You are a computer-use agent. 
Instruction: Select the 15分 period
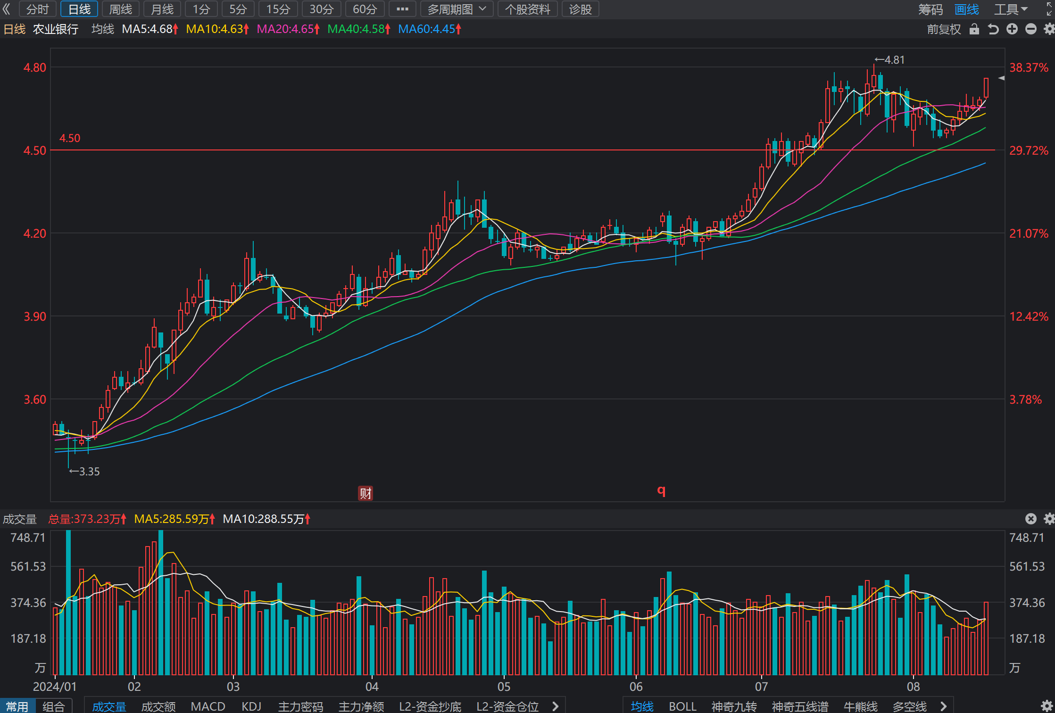point(278,9)
